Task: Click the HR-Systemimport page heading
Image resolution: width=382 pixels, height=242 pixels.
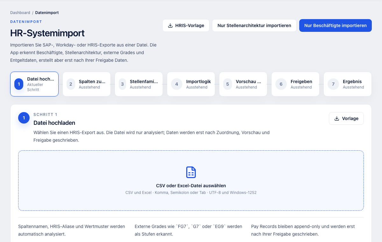Action: tap(47, 33)
